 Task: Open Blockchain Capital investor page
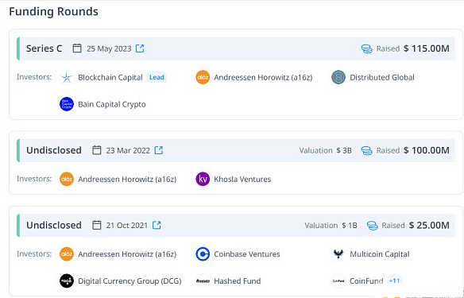tap(110, 78)
